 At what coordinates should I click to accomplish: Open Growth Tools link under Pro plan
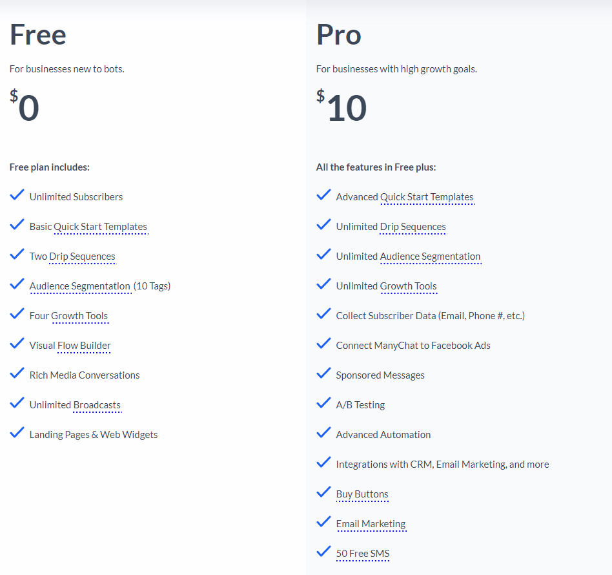click(x=409, y=286)
